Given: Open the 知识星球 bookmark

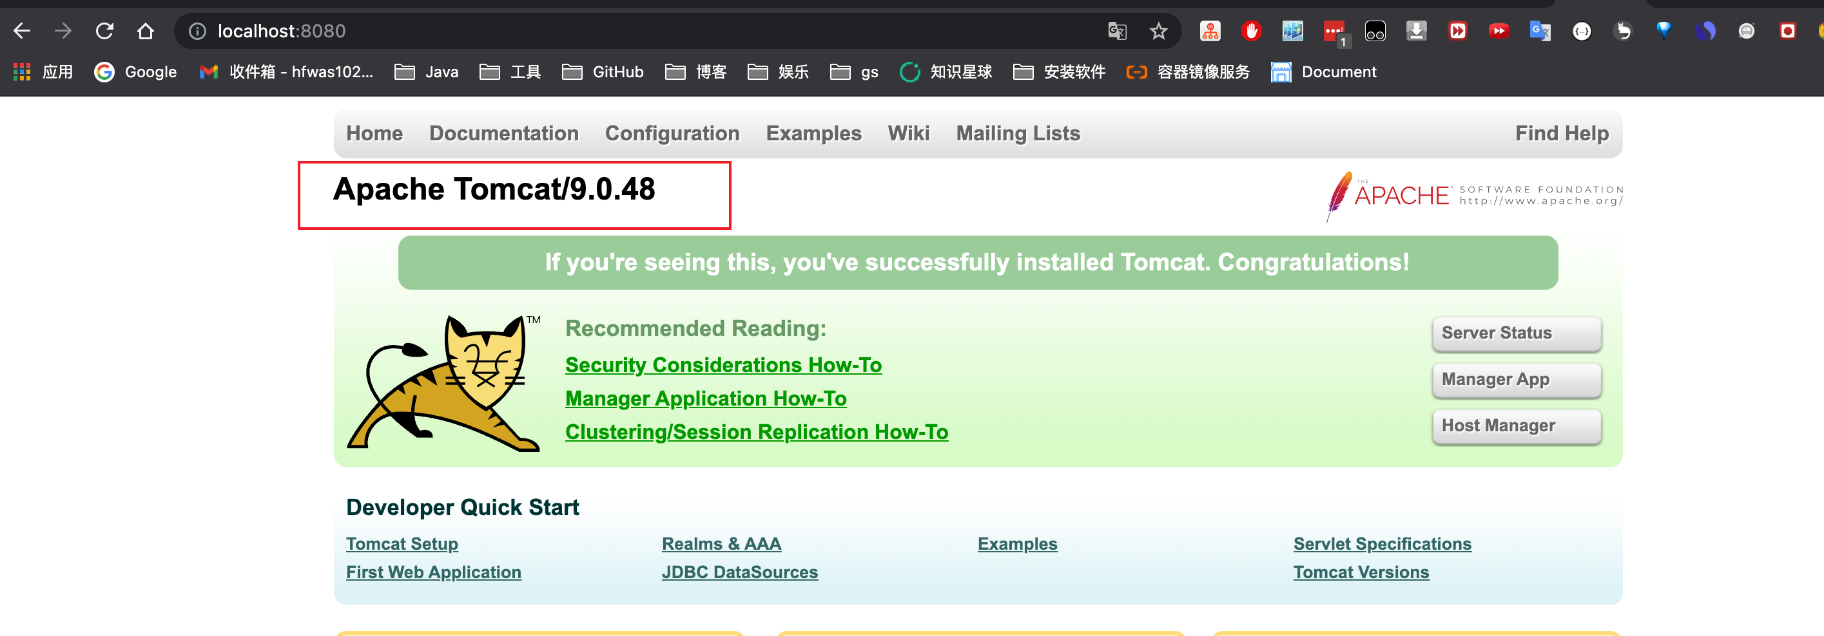Looking at the screenshot, I should (946, 72).
